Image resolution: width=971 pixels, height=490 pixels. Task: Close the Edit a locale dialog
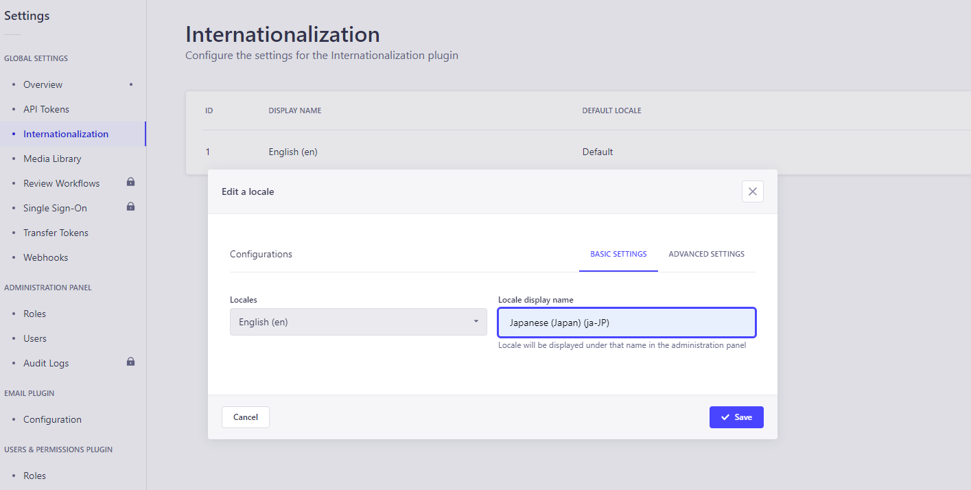pos(752,191)
